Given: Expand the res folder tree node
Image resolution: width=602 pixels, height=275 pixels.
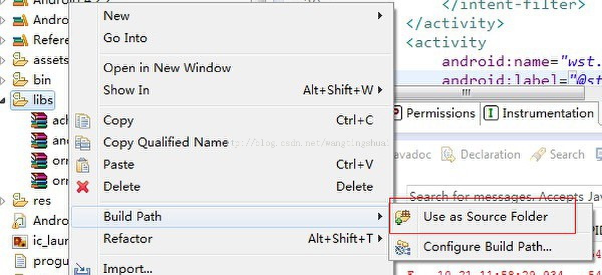Looking at the screenshot, I should click(x=3, y=201).
